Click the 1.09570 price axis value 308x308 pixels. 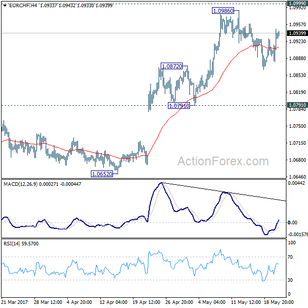[x=297, y=24]
